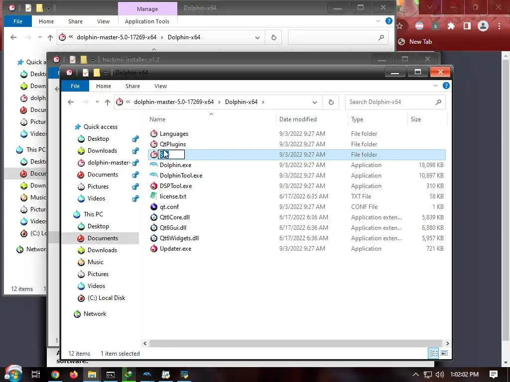Image resolution: width=510 pixels, height=382 pixels.
Task: Click the clock showing 1:02:02 PM
Action: tap(464, 375)
